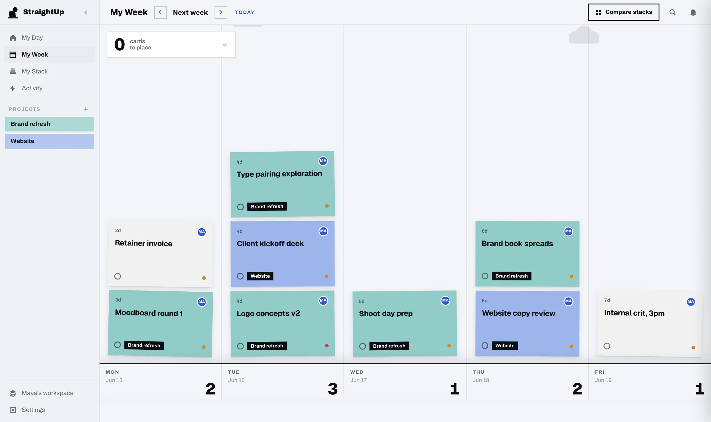Mark Internal crit, 3pm as done
Viewport: 711px width, 422px height.
[607, 346]
